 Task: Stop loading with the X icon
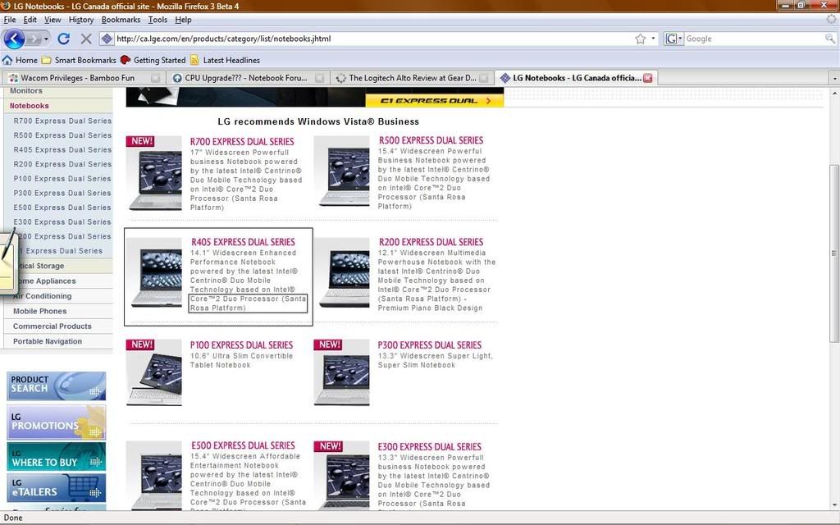[x=85, y=39]
